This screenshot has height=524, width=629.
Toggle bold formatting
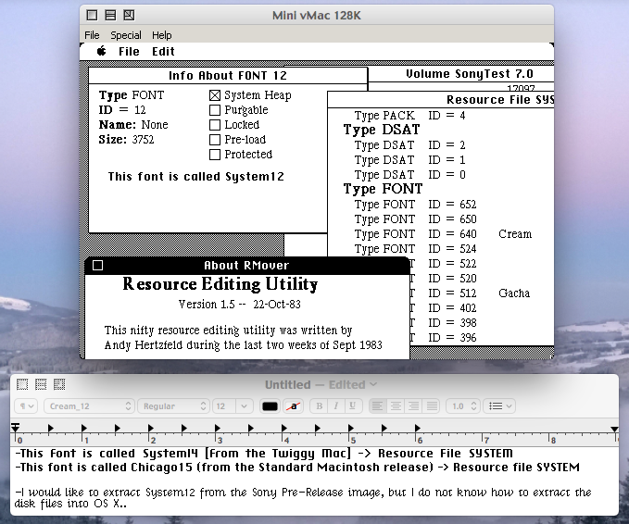tap(320, 406)
